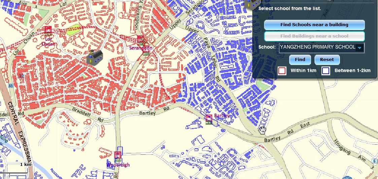This screenshot has width=378, height=179.
Task: Select the Serangoon MRT station marker
Action: coord(140,39)
